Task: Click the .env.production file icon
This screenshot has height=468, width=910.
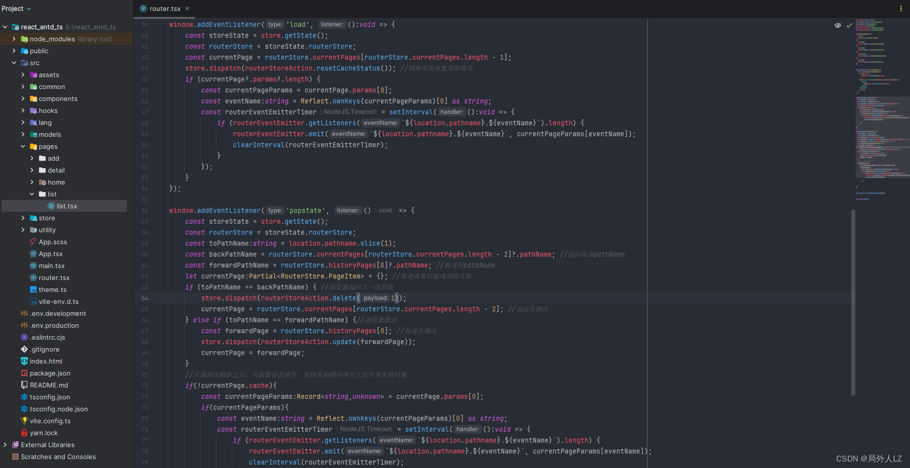Action: click(x=24, y=325)
